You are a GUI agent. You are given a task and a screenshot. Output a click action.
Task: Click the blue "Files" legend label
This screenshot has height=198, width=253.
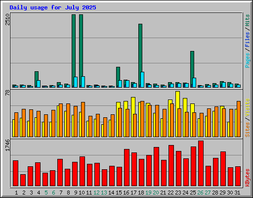(248, 39)
